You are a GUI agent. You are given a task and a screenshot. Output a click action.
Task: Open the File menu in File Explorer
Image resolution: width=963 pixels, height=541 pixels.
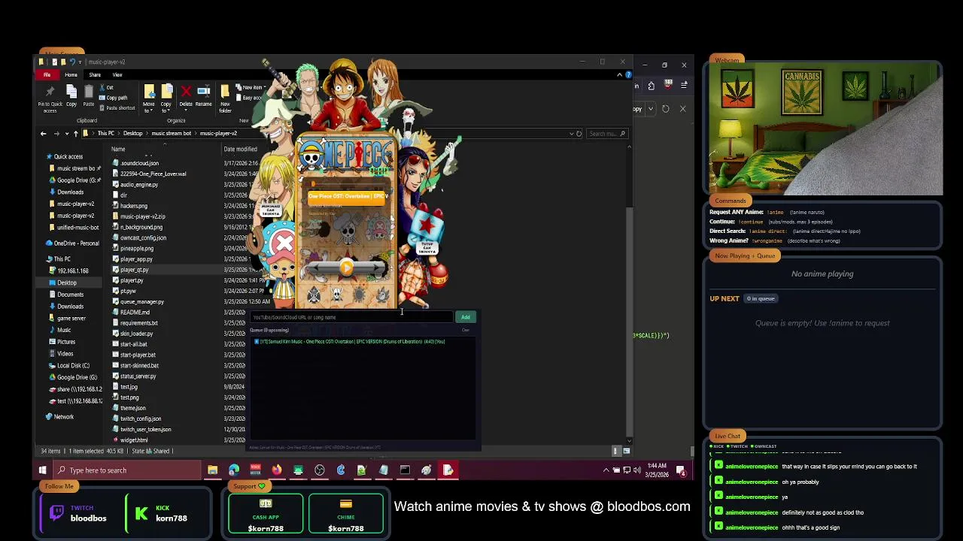(x=47, y=74)
